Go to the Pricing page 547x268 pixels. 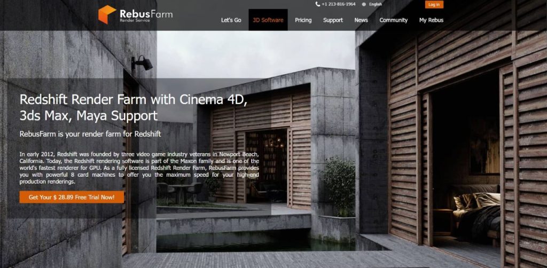coord(303,20)
